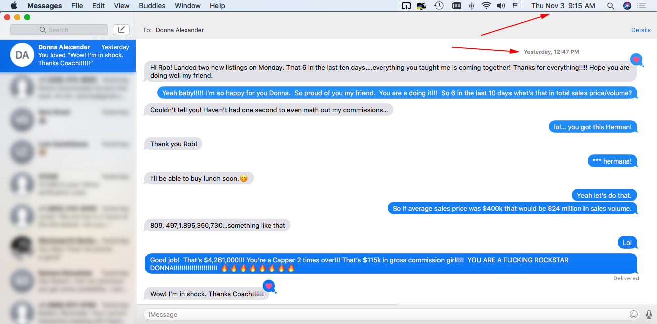This screenshot has height=324, width=657.
Task: Click the volume icon in menu bar
Action: coord(500,6)
